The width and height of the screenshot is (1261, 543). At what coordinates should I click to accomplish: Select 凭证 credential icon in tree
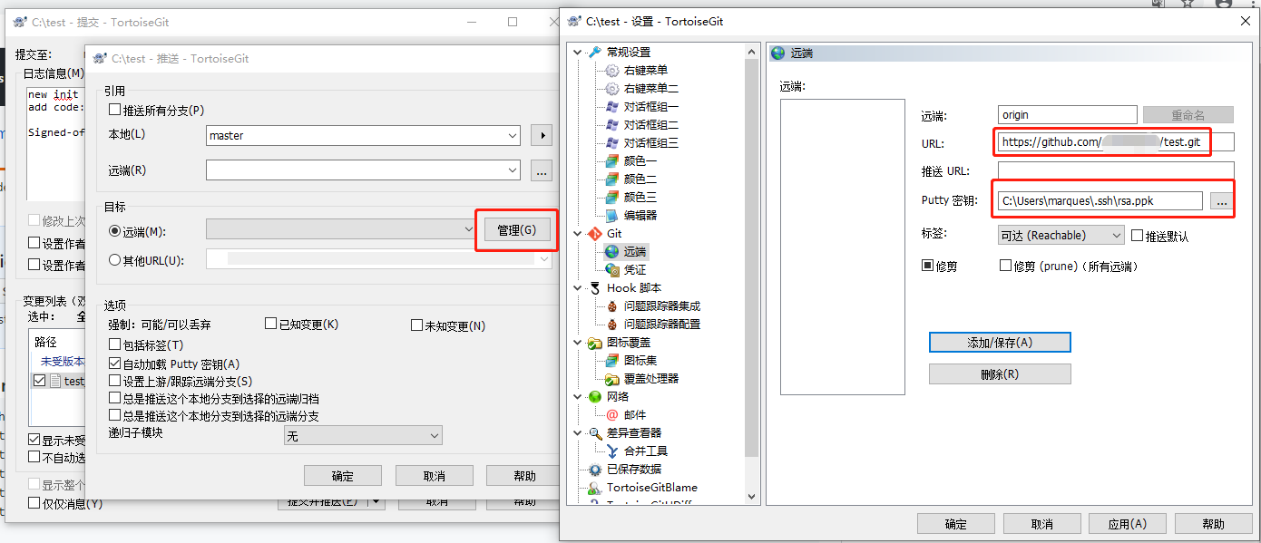[x=612, y=269]
